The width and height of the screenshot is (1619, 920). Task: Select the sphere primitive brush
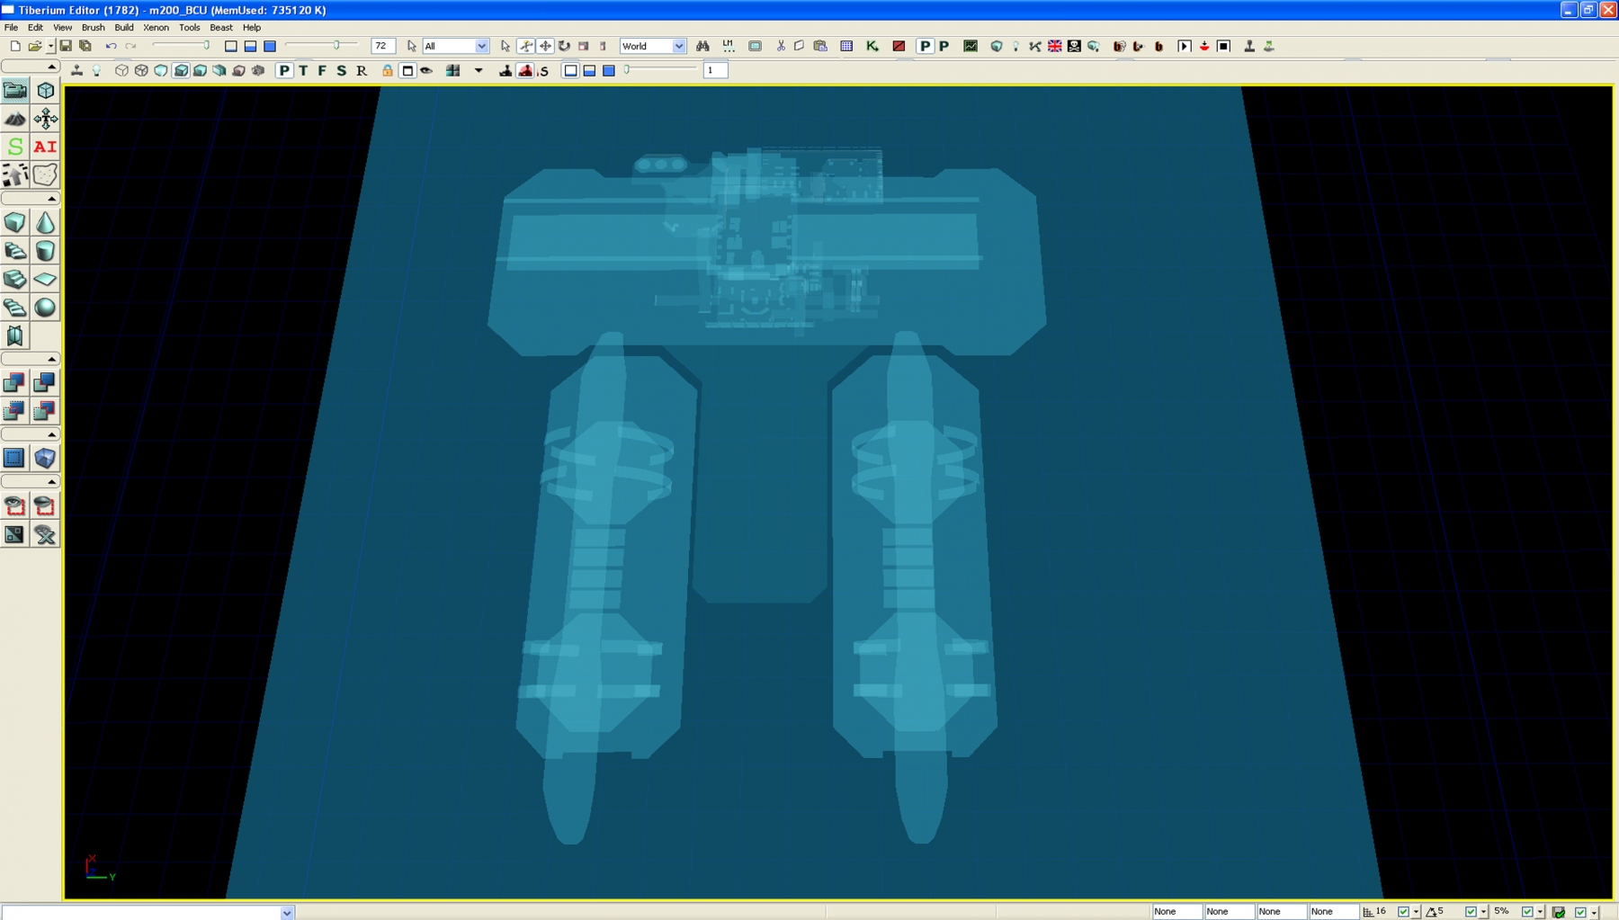click(45, 308)
